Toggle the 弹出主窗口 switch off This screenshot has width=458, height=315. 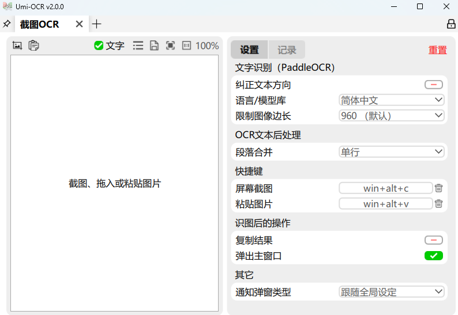pyautogui.click(x=433, y=256)
